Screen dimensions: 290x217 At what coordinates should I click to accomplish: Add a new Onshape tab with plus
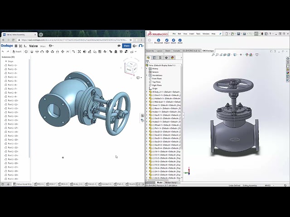[8, 184]
